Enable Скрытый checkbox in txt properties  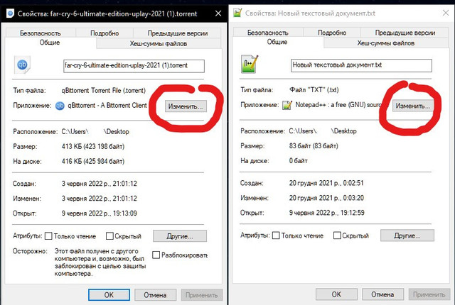pyautogui.click(x=337, y=235)
